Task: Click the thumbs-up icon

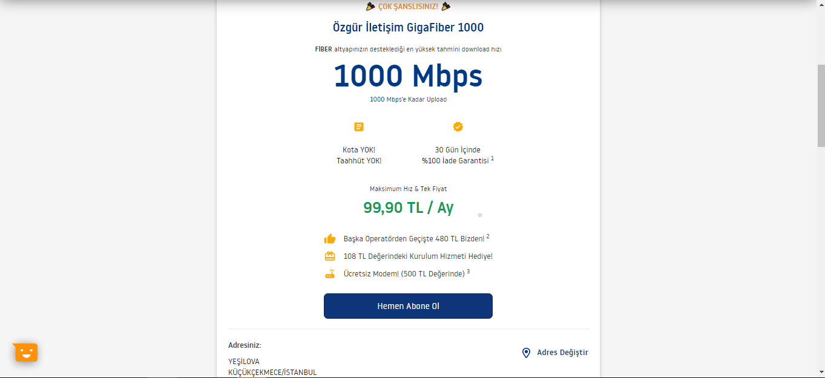Action: click(x=330, y=239)
